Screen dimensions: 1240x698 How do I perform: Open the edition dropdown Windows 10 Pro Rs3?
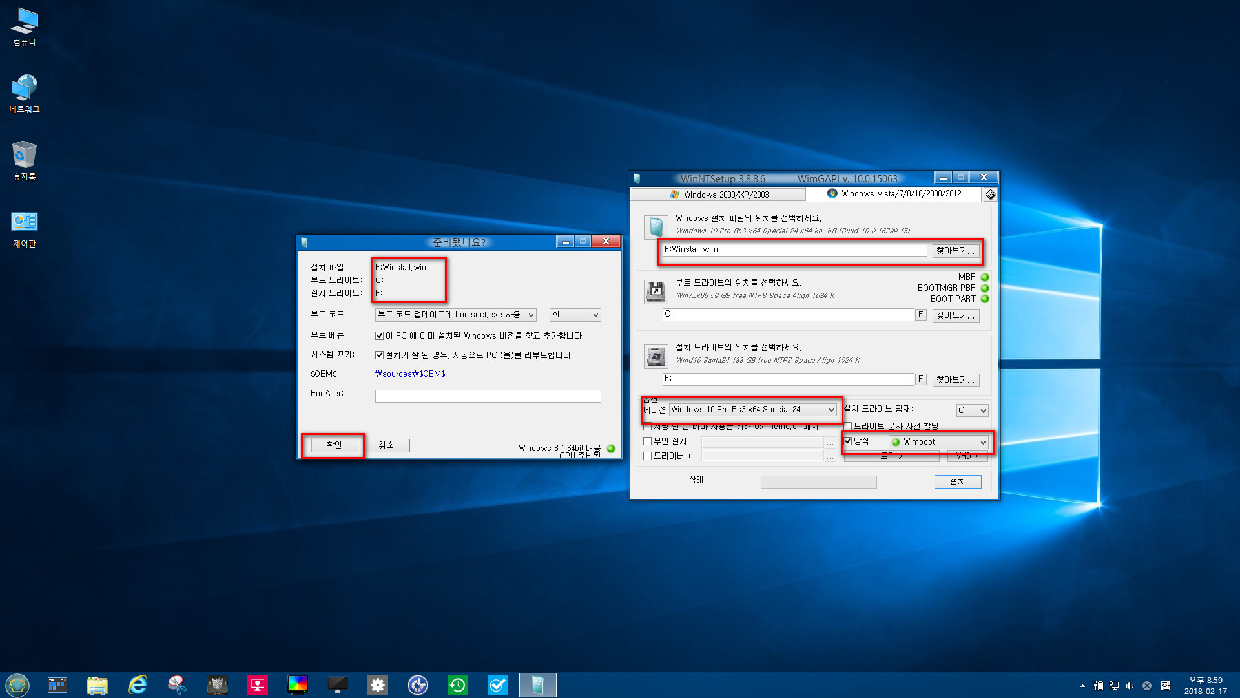pyautogui.click(x=753, y=410)
